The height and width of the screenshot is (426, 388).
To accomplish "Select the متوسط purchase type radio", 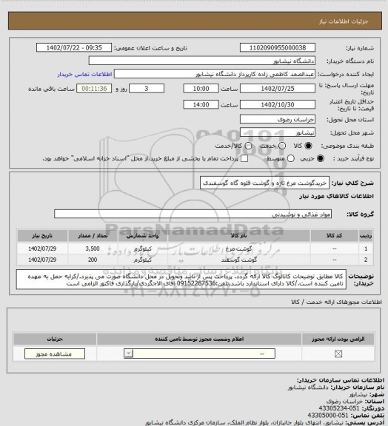I will [x=290, y=158].
